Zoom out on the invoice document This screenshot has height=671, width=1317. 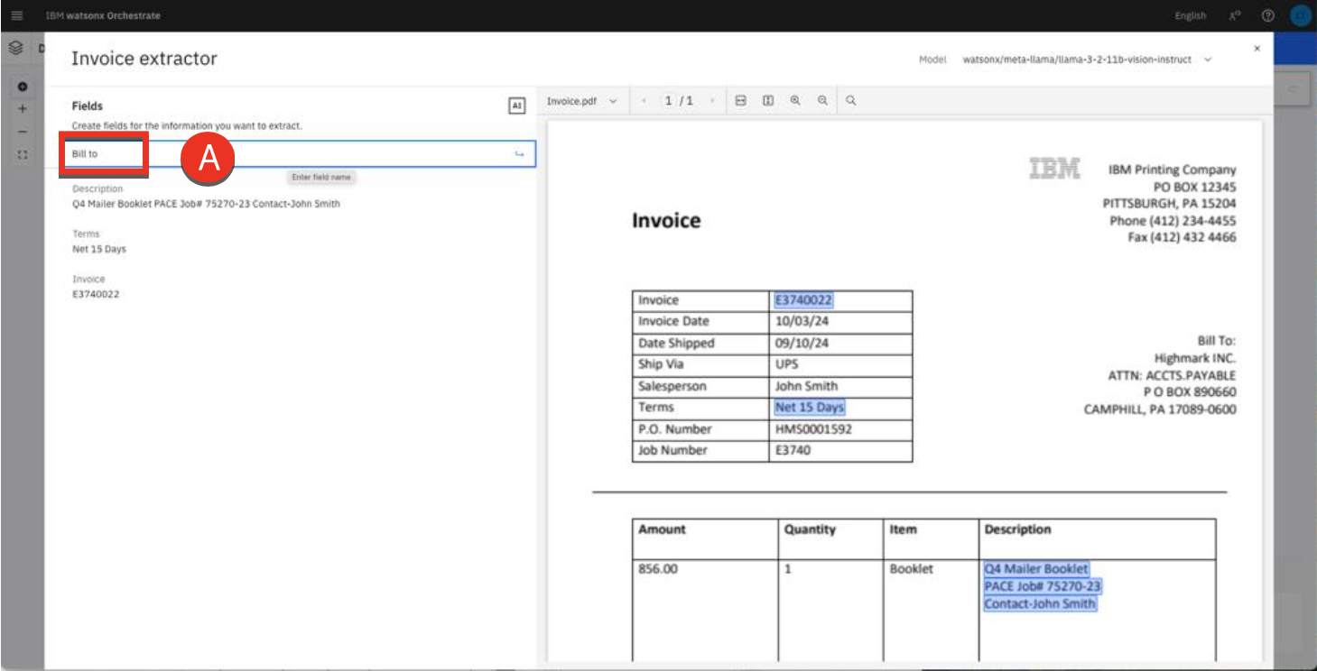[822, 101]
